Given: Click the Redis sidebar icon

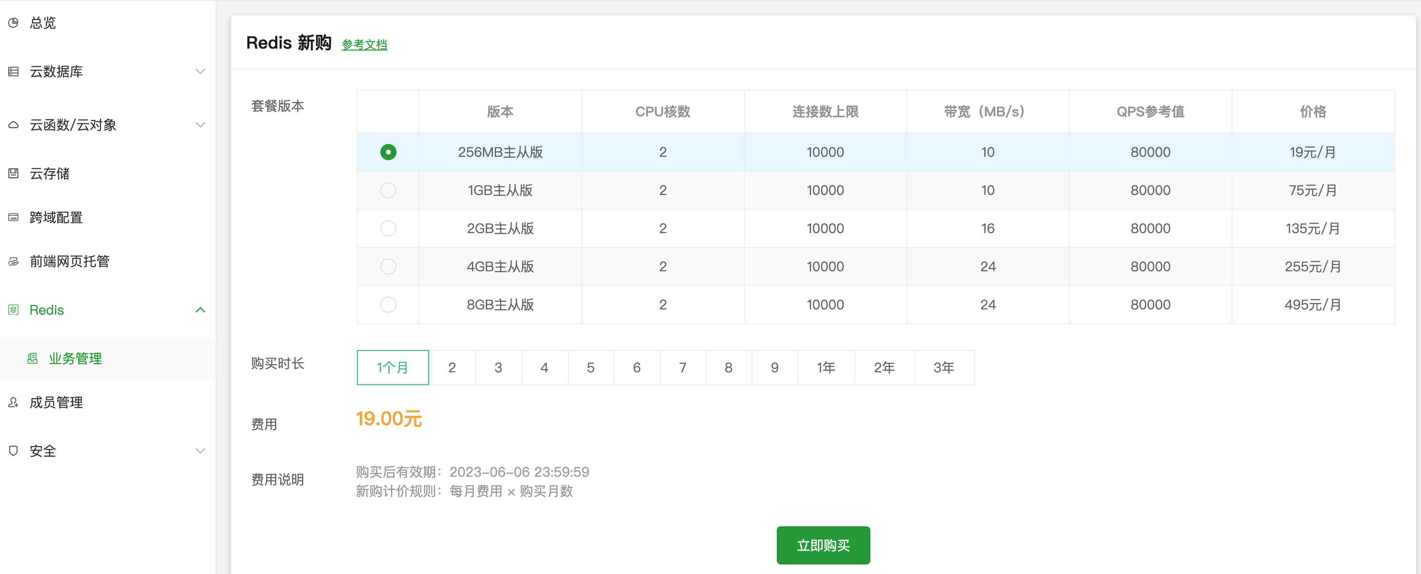Looking at the screenshot, I should pos(13,310).
